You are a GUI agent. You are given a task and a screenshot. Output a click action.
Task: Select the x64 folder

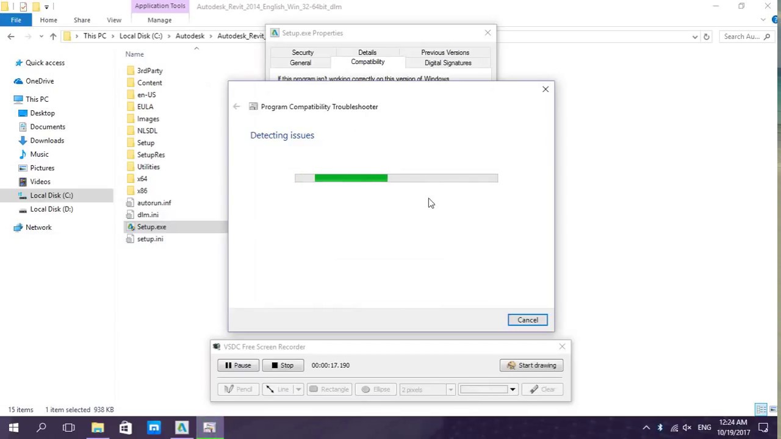tap(142, 179)
